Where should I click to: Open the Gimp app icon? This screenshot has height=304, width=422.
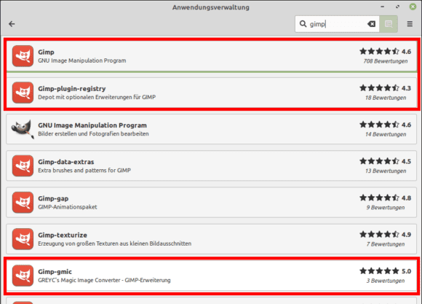pos(23,56)
